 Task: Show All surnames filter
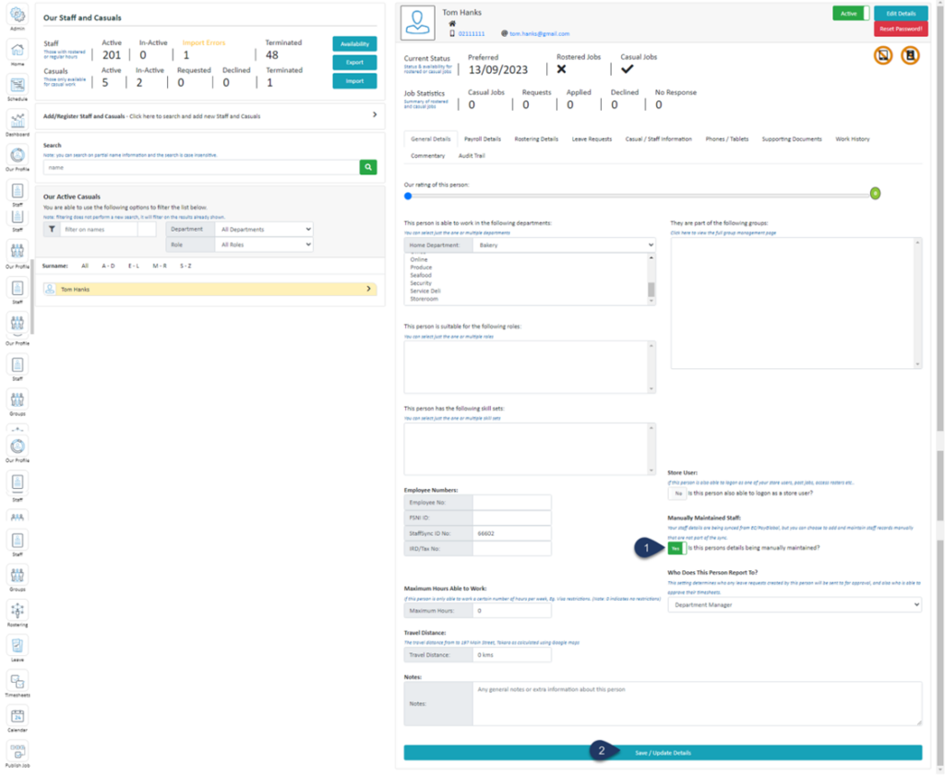coord(85,266)
